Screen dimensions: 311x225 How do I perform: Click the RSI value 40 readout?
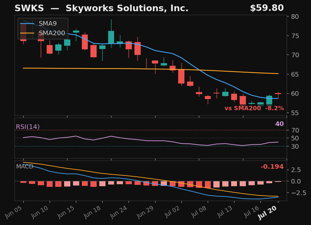(279, 124)
